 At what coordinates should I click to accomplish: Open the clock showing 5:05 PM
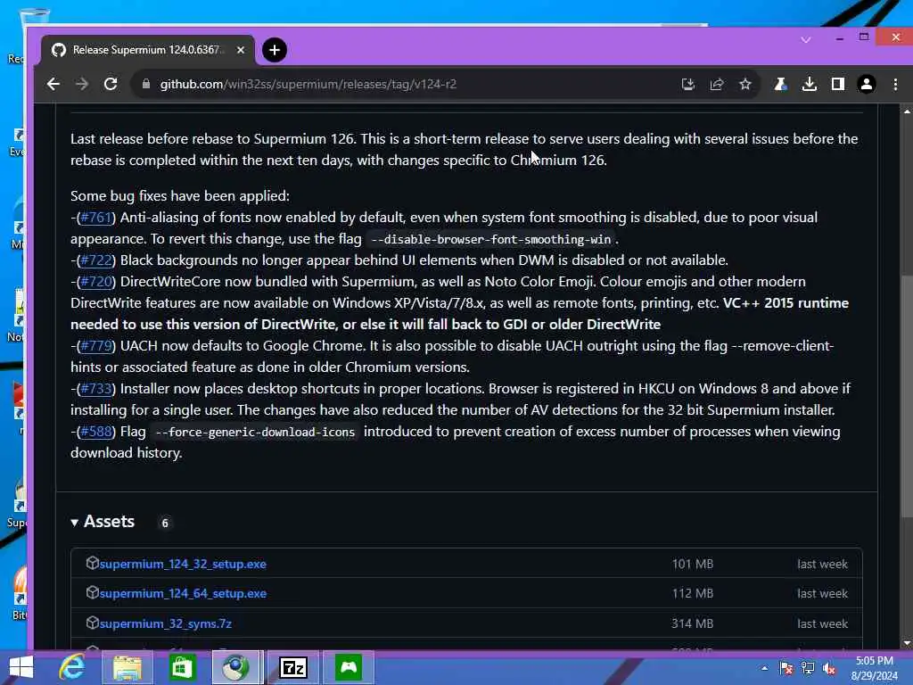pyautogui.click(x=875, y=668)
